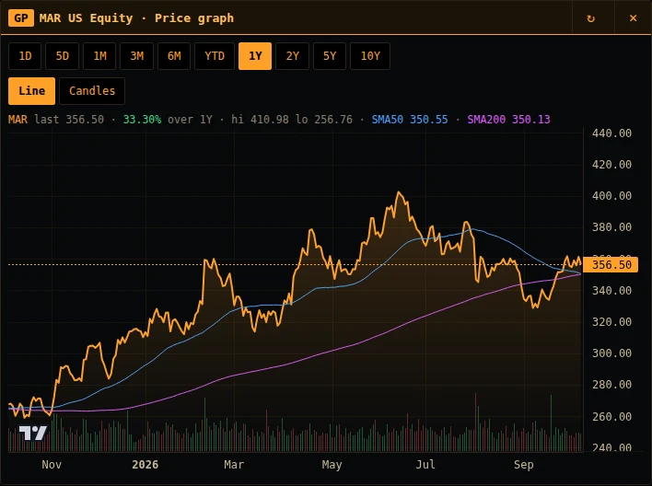Click the 340.00 price axis label
The height and width of the screenshot is (486, 652).
611,291
